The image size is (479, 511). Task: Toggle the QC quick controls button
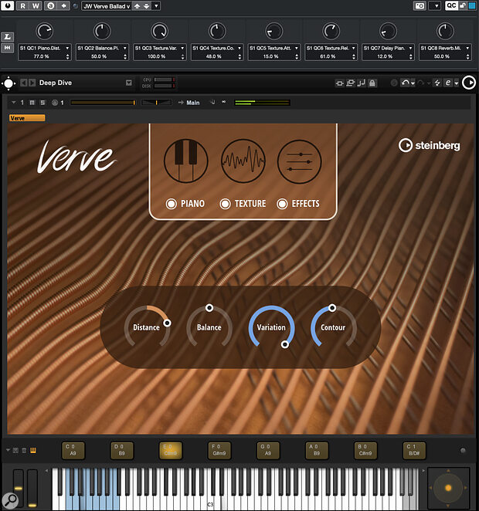[451, 5]
